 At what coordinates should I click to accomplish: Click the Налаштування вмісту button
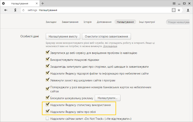(x=63, y=36)
